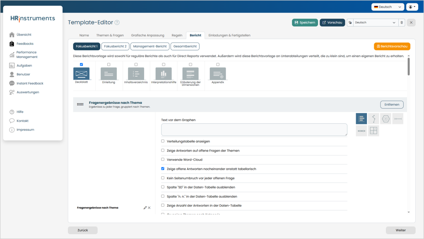Choose the profile line graph type
Image resolution: width=424 pixels, height=239 pixels.
[373, 119]
